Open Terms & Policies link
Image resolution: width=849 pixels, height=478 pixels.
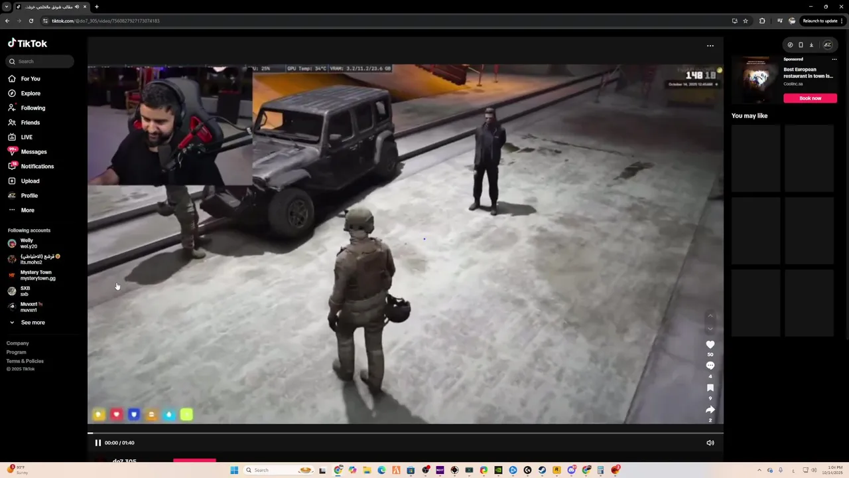pyautogui.click(x=25, y=361)
